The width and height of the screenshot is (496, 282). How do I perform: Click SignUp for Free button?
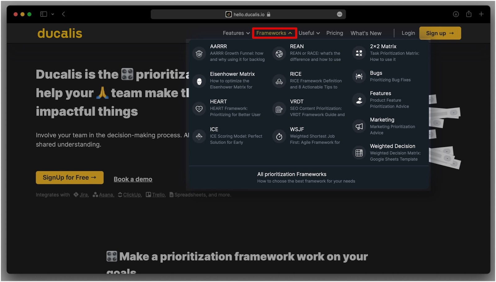(x=69, y=178)
